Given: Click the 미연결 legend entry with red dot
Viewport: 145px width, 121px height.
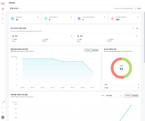Looking at the screenshot, I should click(x=106, y=88).
